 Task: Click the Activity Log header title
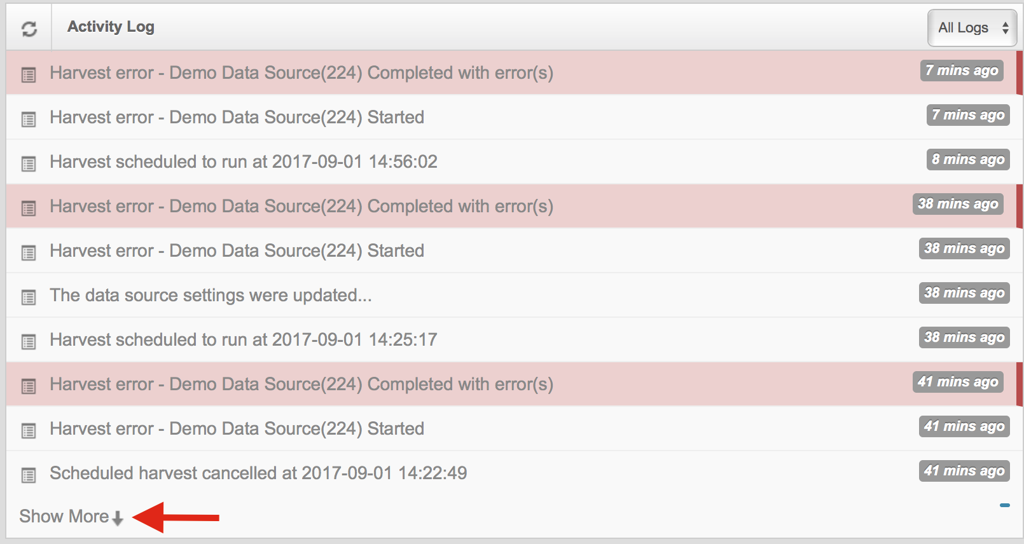111,27
